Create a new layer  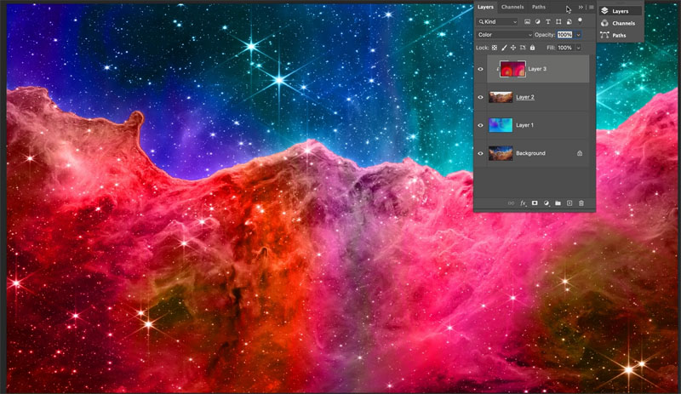pos(569,203)
